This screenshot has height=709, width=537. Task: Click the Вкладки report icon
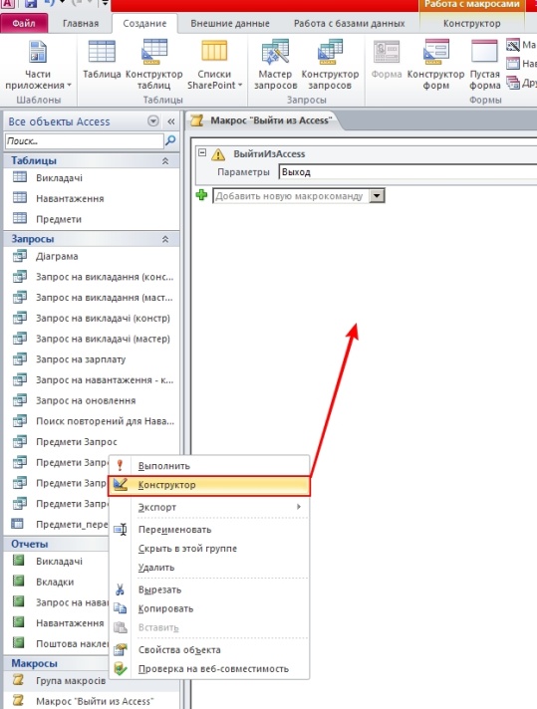click(x=18, y=581)
